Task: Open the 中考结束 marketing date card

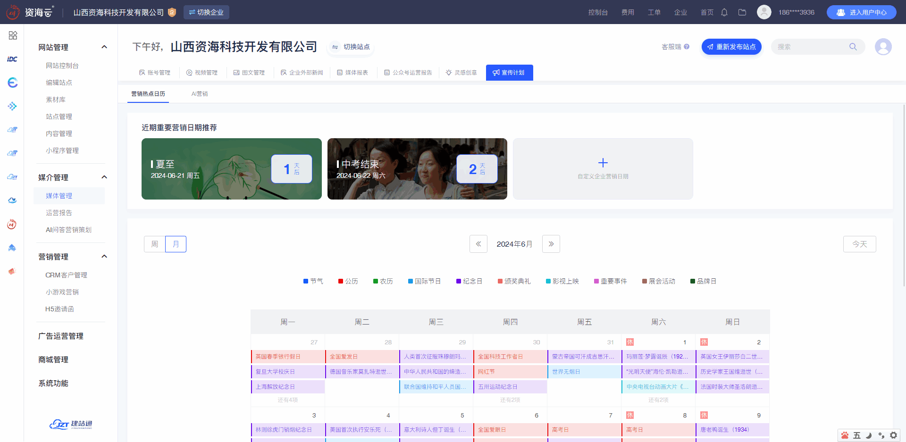Action: (x=417, y=169)
